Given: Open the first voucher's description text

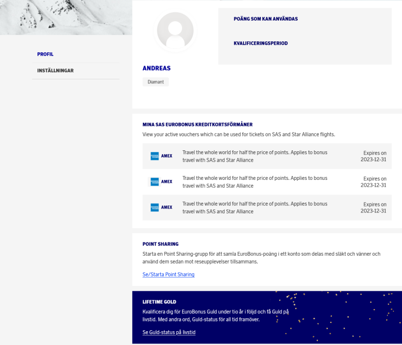Looking at the screenshot, I should pos(254,156).
